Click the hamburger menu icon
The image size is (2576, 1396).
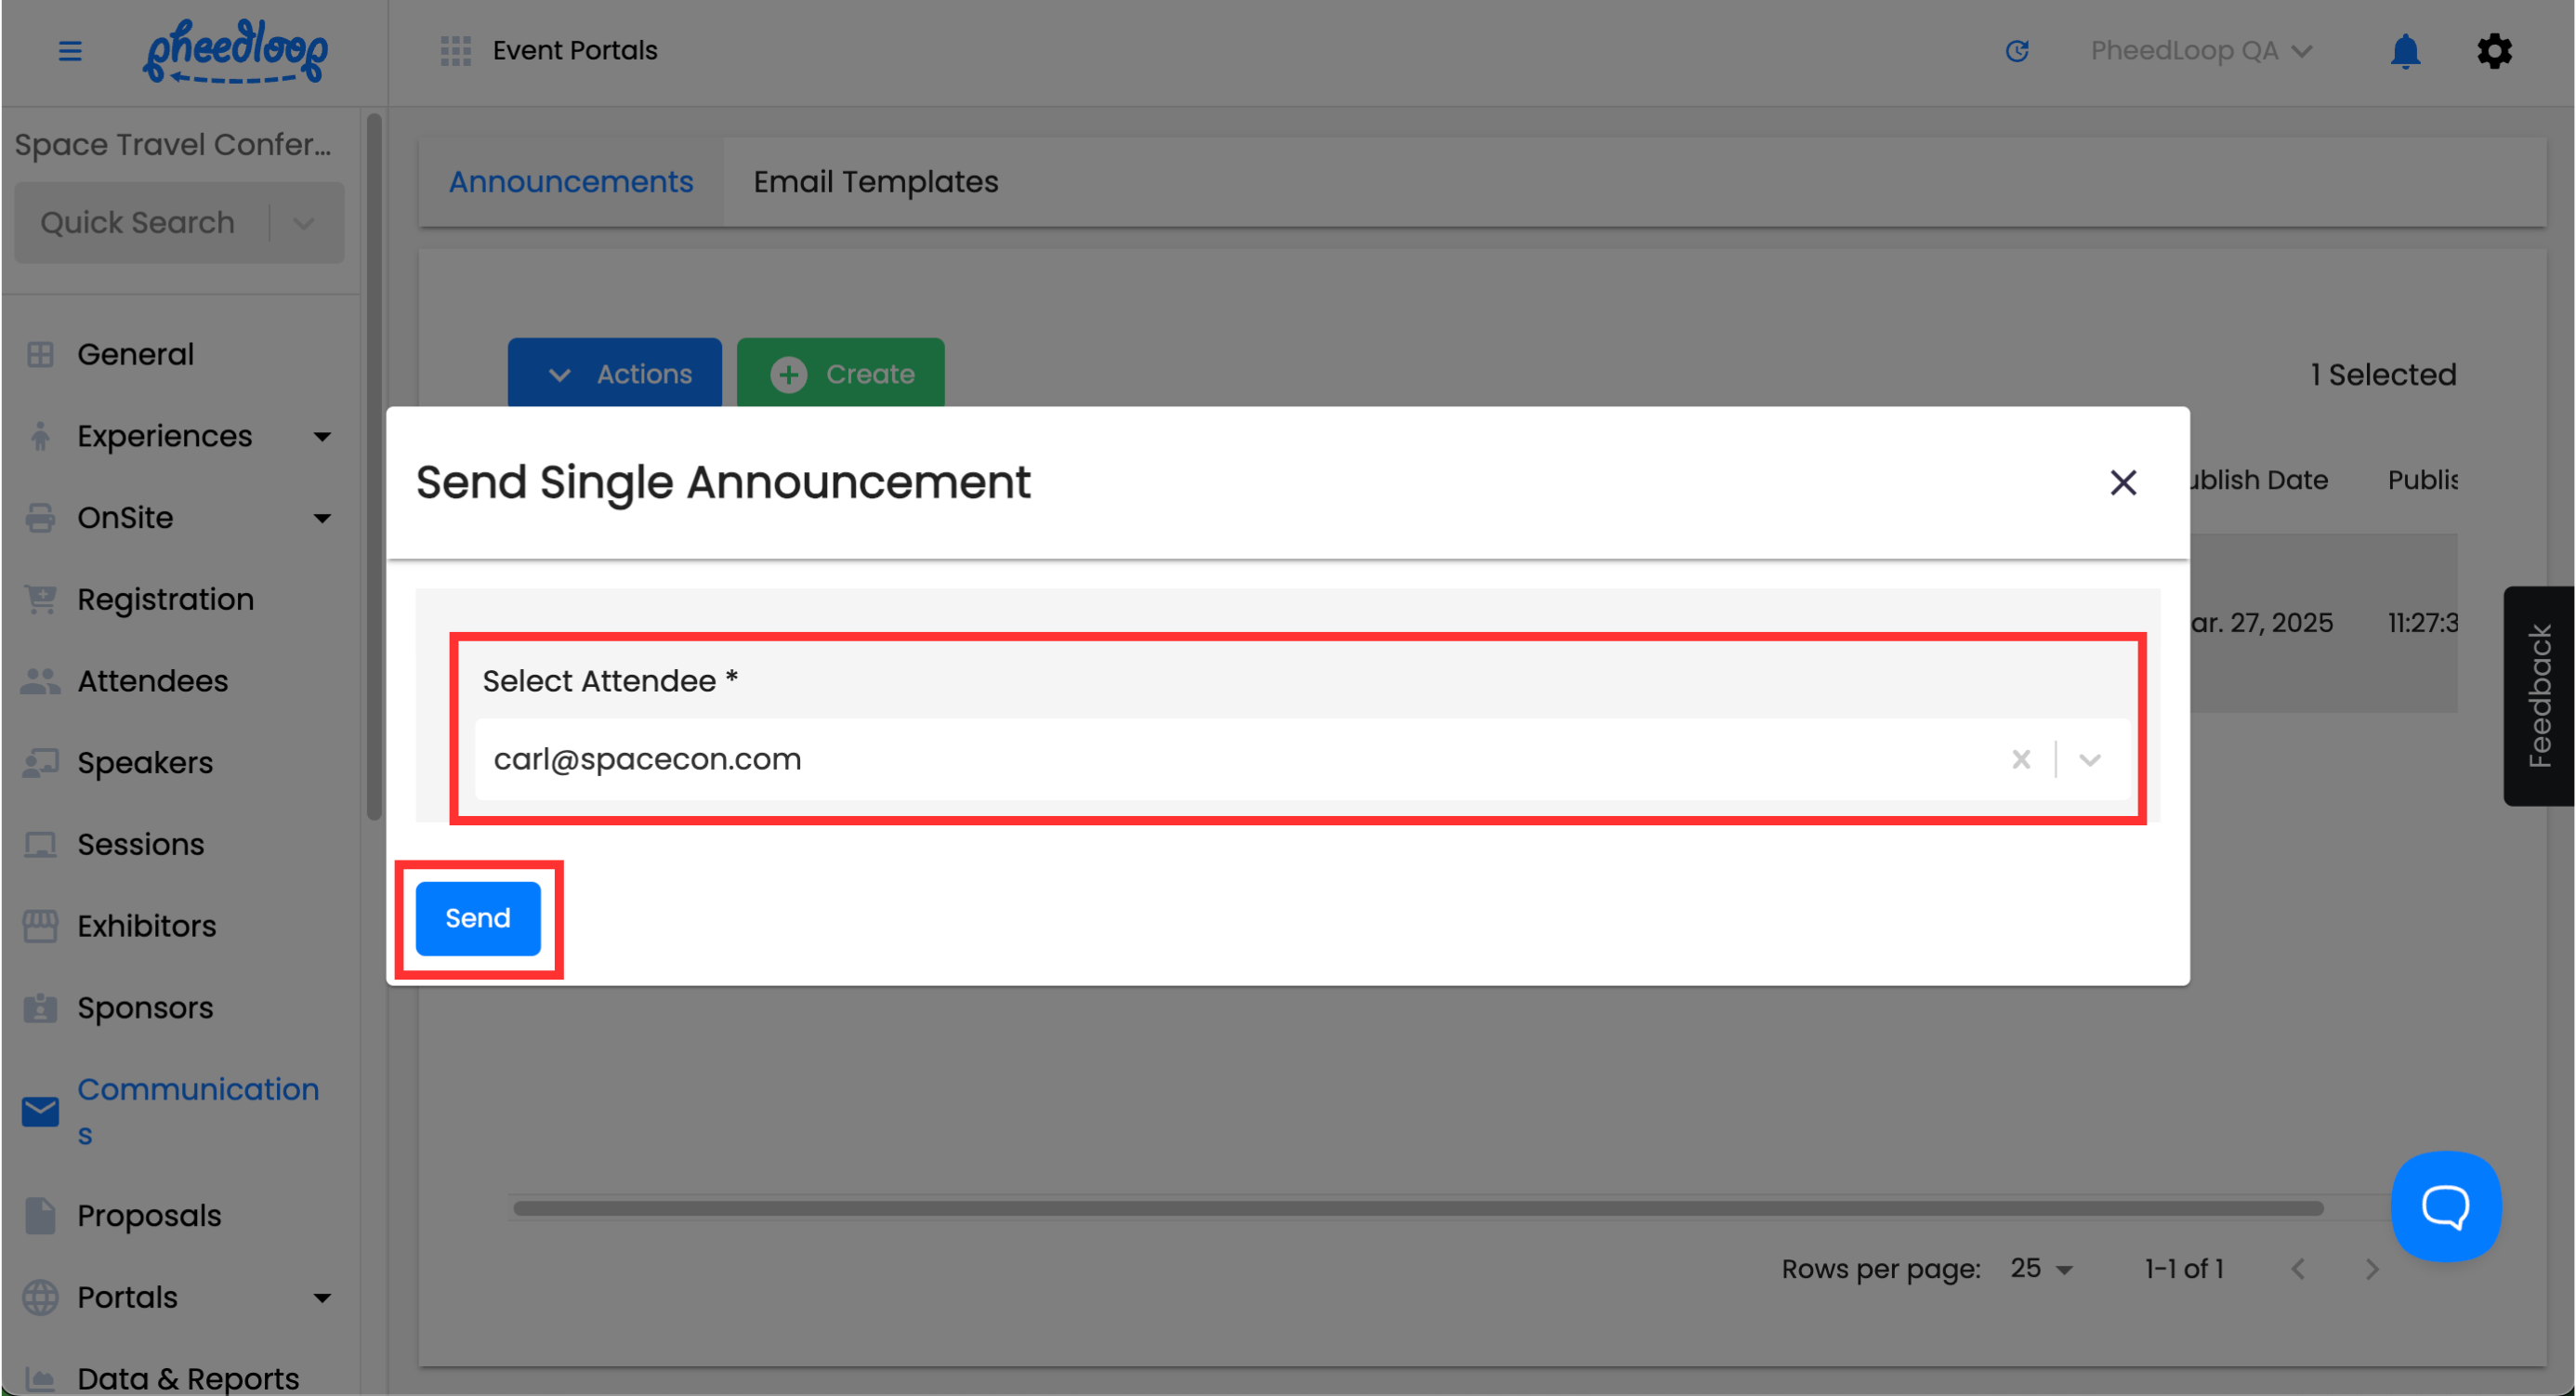pos(69,50)
